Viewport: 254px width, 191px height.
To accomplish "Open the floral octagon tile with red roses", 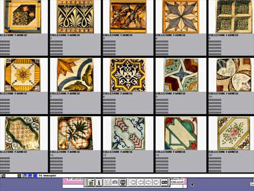I will pos(23,16).
